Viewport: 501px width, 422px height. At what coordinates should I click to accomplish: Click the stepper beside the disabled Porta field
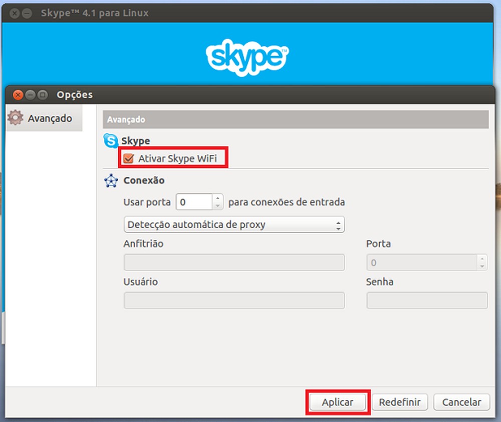tap(482, 262)
